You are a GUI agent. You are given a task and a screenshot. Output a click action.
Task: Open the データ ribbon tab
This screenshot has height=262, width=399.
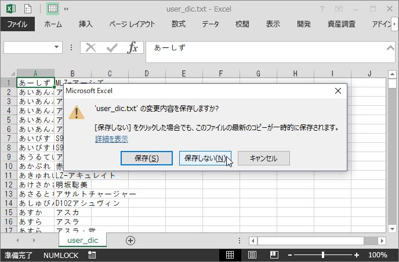210,24
